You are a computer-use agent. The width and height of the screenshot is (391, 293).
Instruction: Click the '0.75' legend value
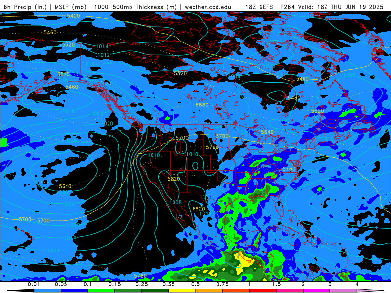[222, 284]
